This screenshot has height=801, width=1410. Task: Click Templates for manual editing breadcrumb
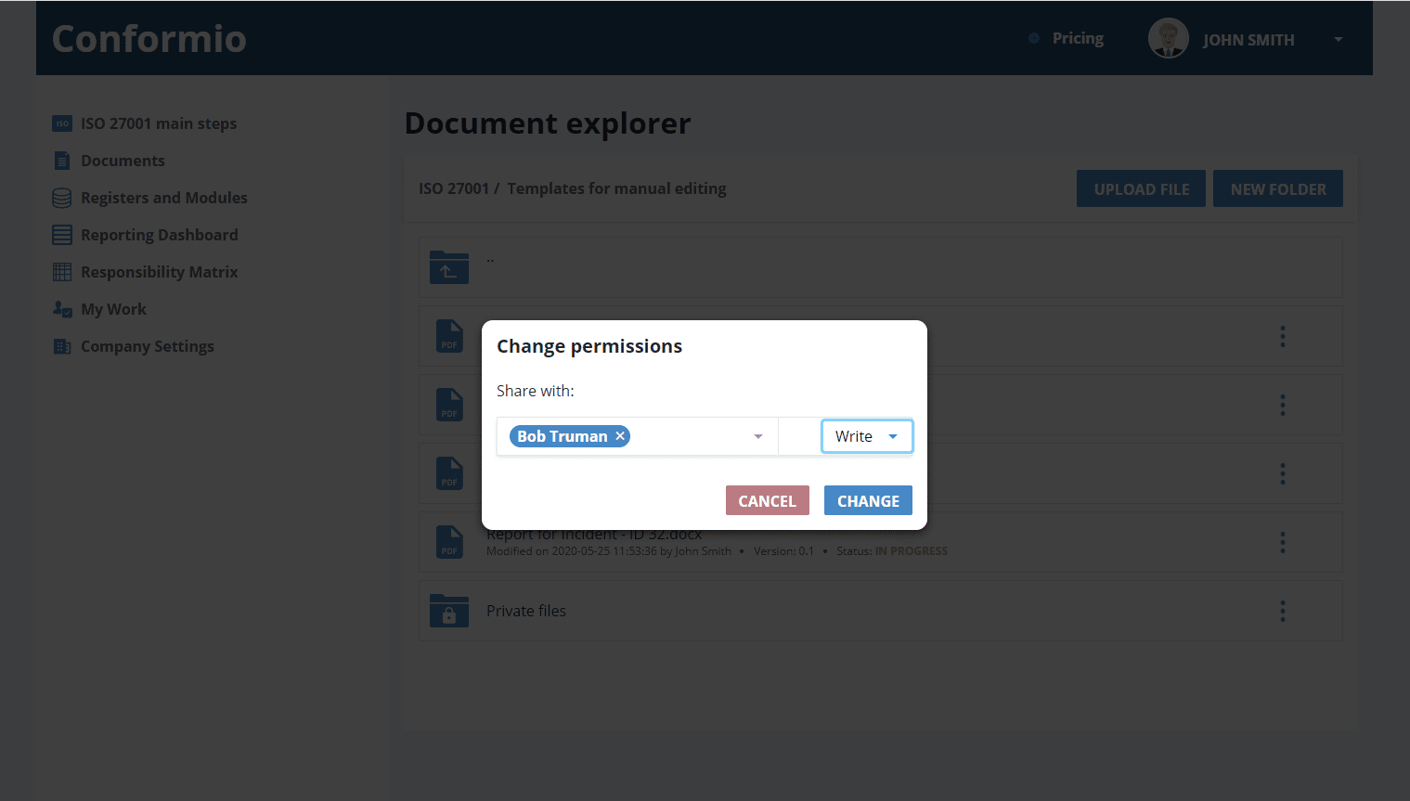click(x=616, y=188)
